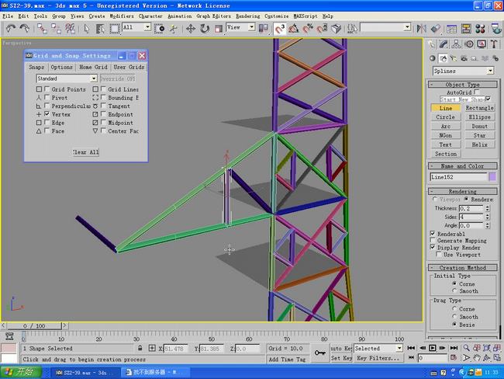Click the Key Filters button
Screen dimensions: 504x379
pos(378,358)
